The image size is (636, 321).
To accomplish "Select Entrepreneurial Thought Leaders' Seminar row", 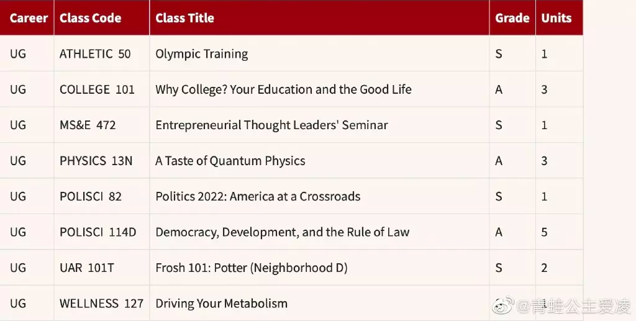I will click(x=271, y=125).
